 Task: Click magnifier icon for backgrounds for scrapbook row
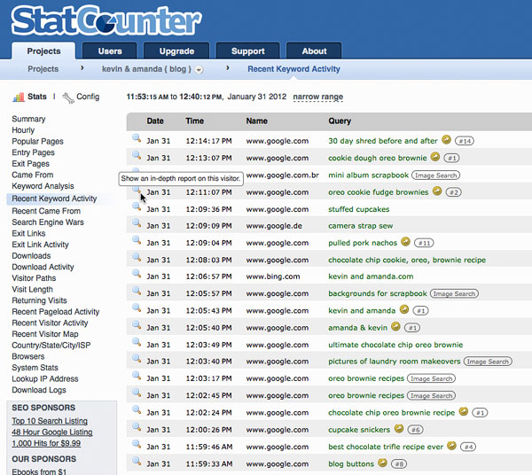(x=137, y=291)
